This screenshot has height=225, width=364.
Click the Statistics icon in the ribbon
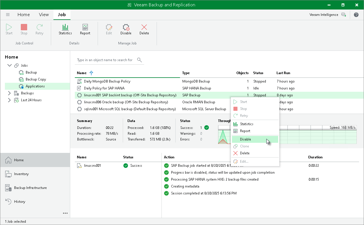coord(65,29)
